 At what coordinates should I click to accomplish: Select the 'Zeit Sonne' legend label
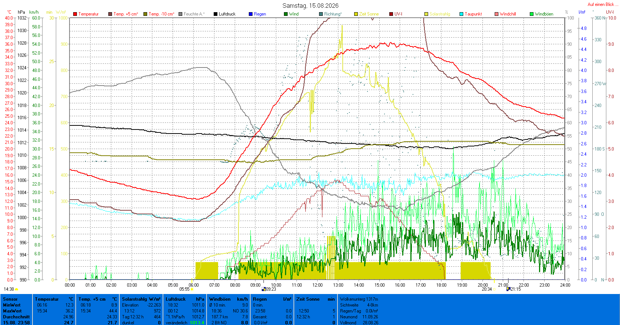point(369,14)
